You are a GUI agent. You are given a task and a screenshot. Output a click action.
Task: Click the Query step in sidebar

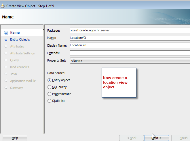[14, 60]
